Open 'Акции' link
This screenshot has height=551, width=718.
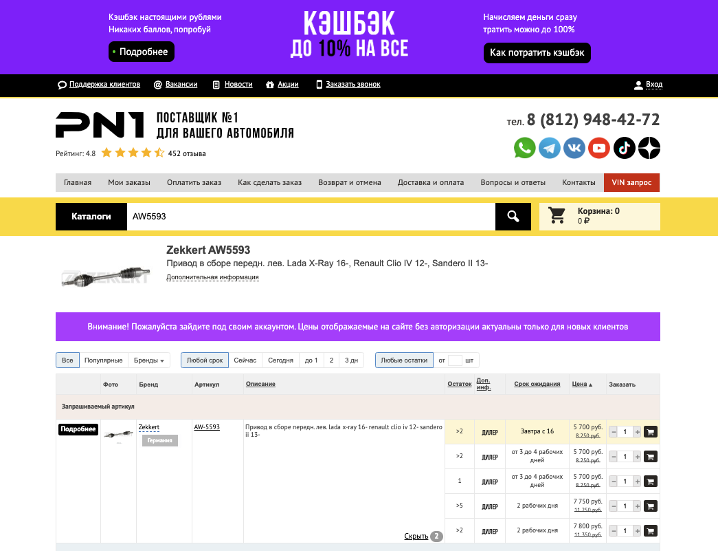tap(288, 85)
